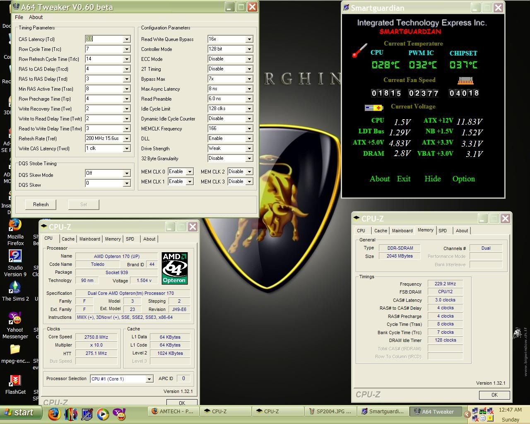Image resolution: width=530 pixels, height=424 pixels.
Task: Switch to Cache tab in left CPU-Z window
Action: (x=68, y=239)
